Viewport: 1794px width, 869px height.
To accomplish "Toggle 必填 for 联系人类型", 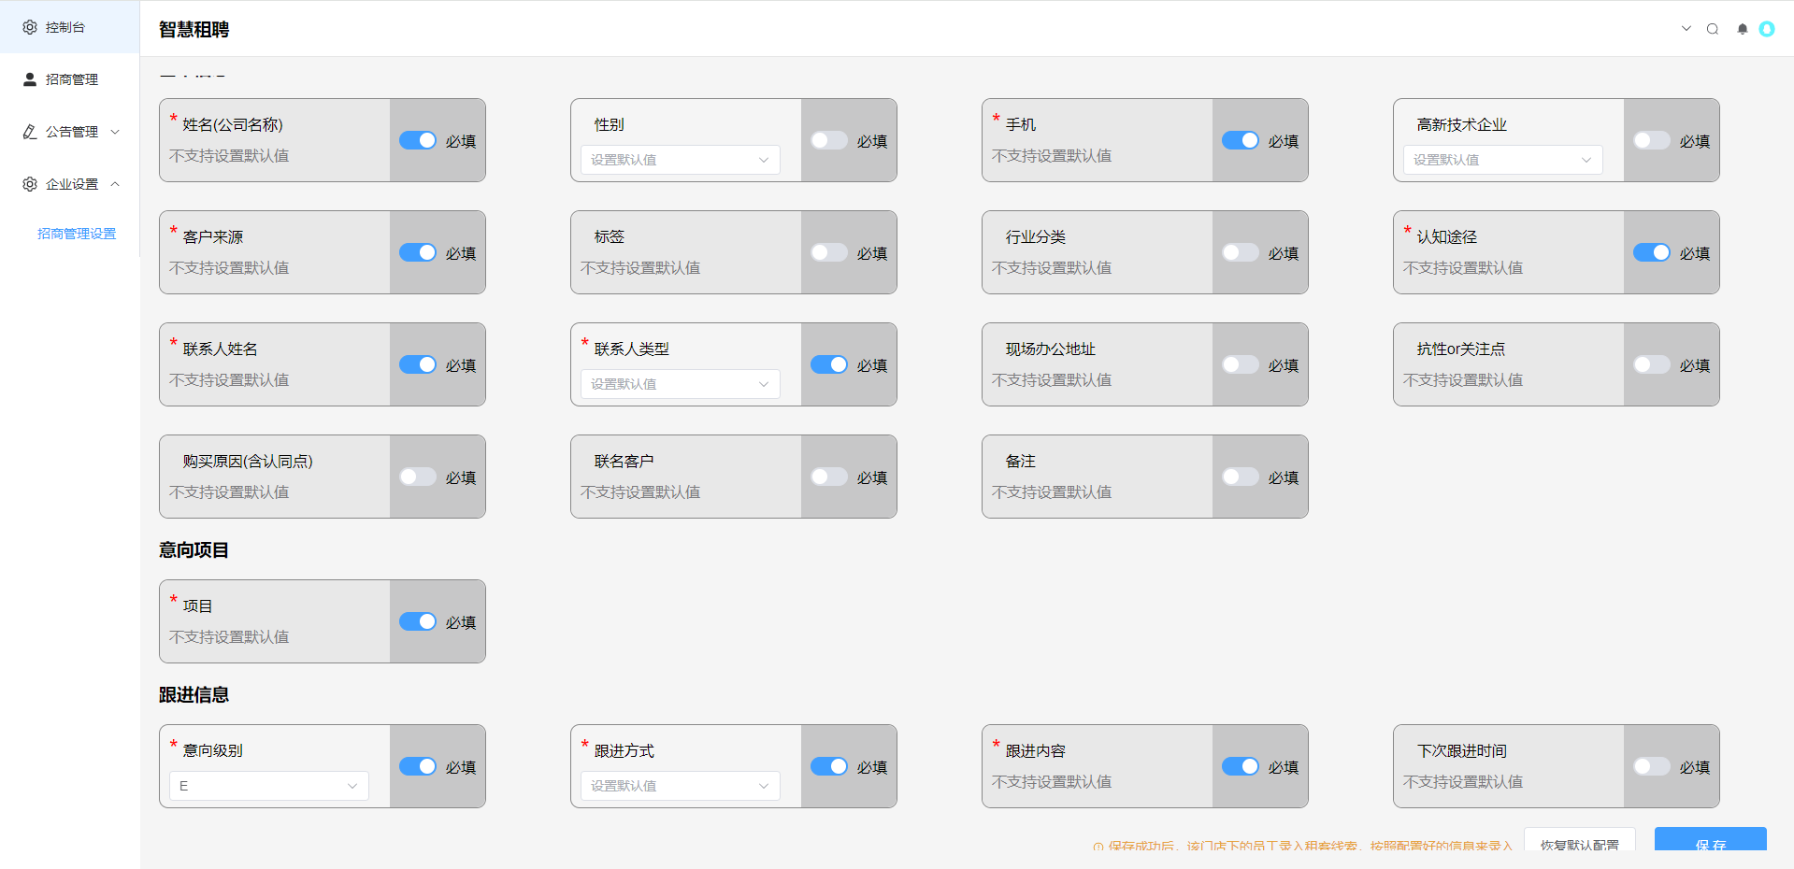I will click(829, 364).
